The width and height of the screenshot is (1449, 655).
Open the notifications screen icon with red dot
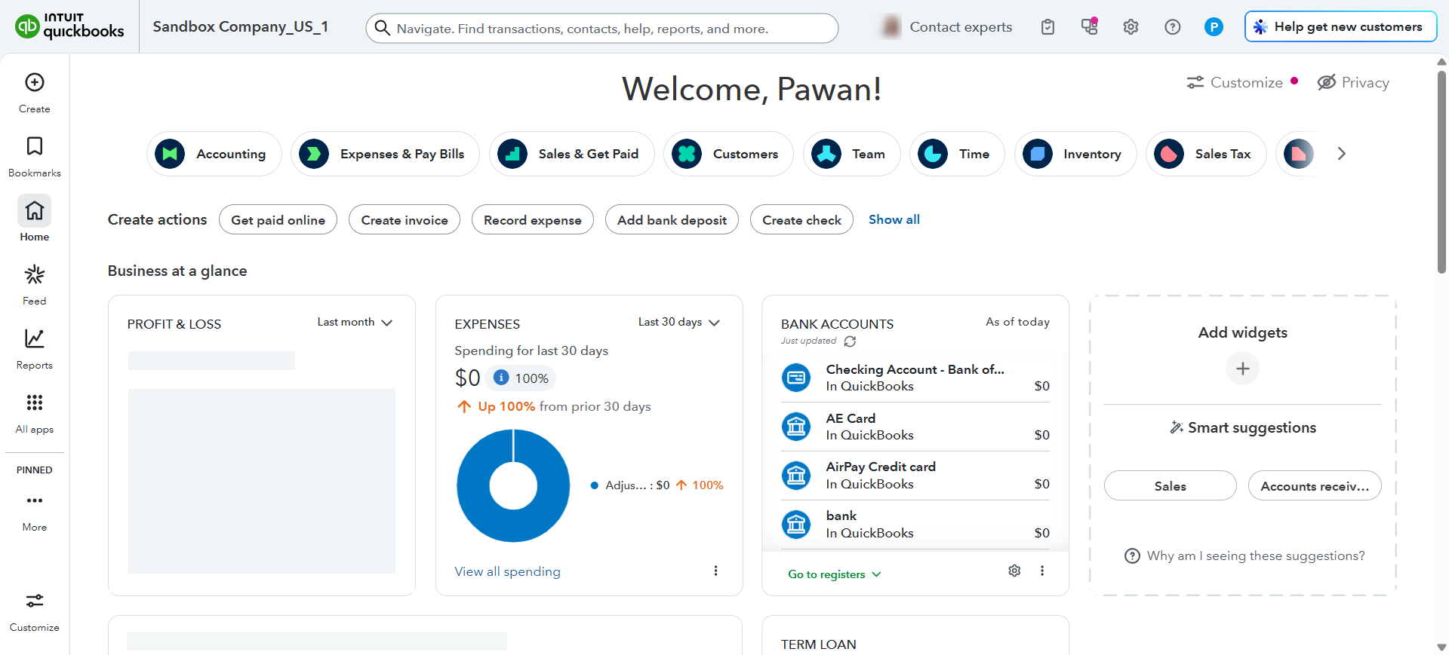1089,26
